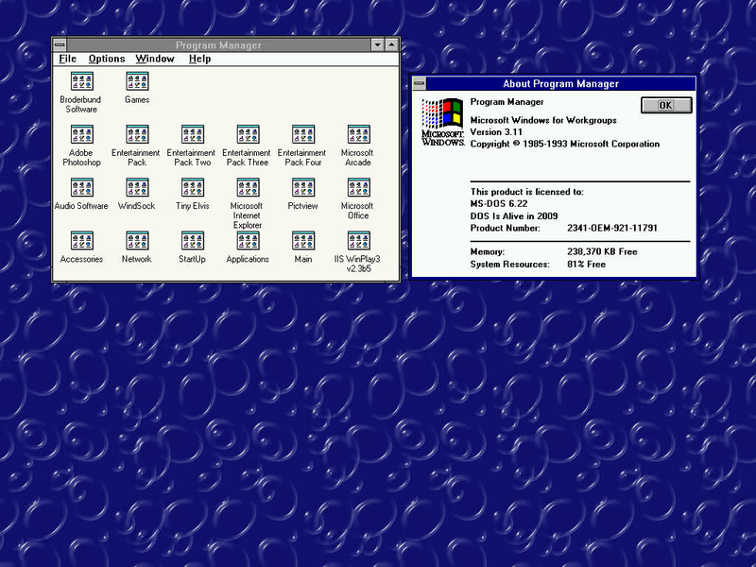The width and height of the screenshot is (756, 567).
Task: Select the Microsoft Internet Explorer group
Action: coord(248,187)
